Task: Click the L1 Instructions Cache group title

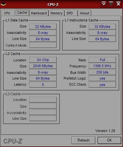Action: 82,20
